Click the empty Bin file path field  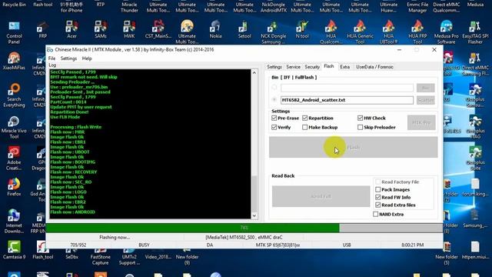click(x=347, y=88)
